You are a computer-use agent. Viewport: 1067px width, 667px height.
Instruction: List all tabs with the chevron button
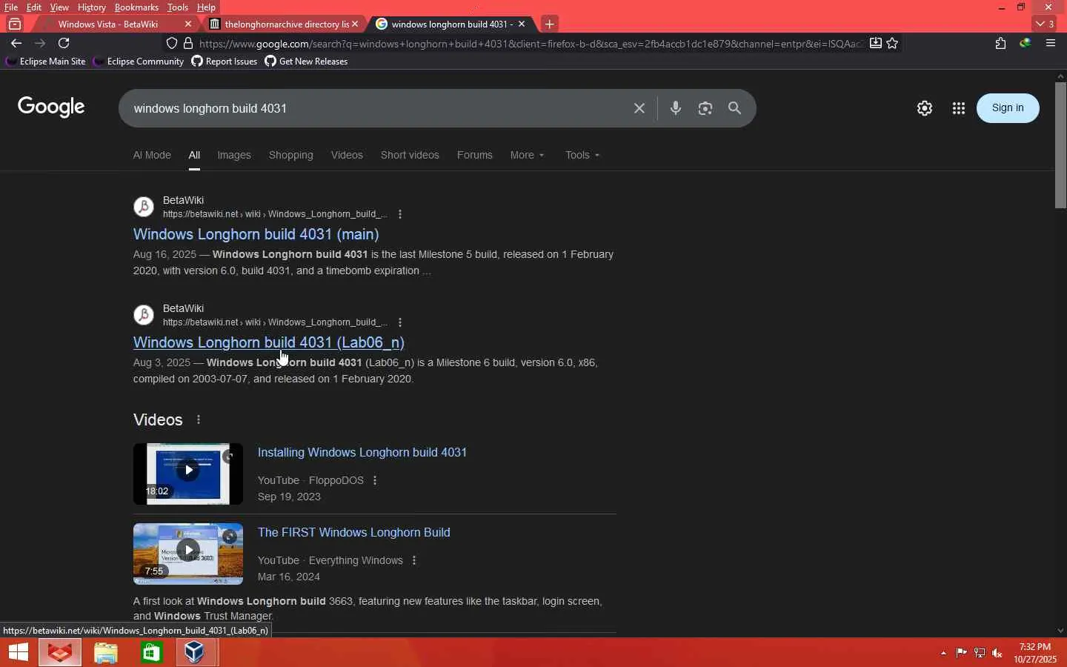(x=1046, y=24)
